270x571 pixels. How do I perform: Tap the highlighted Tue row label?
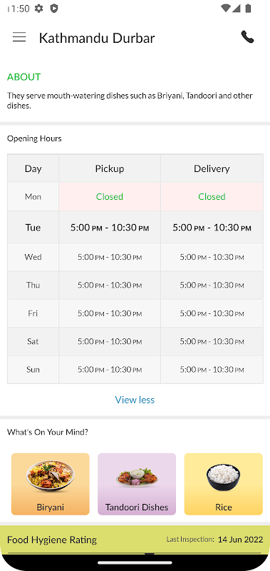pos(33,228)
